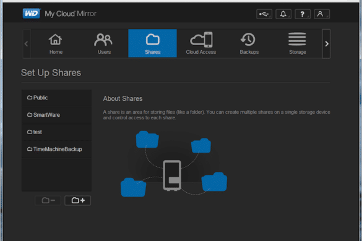
Task: Show more navigation items with right arrow
Action: (326, 44)
